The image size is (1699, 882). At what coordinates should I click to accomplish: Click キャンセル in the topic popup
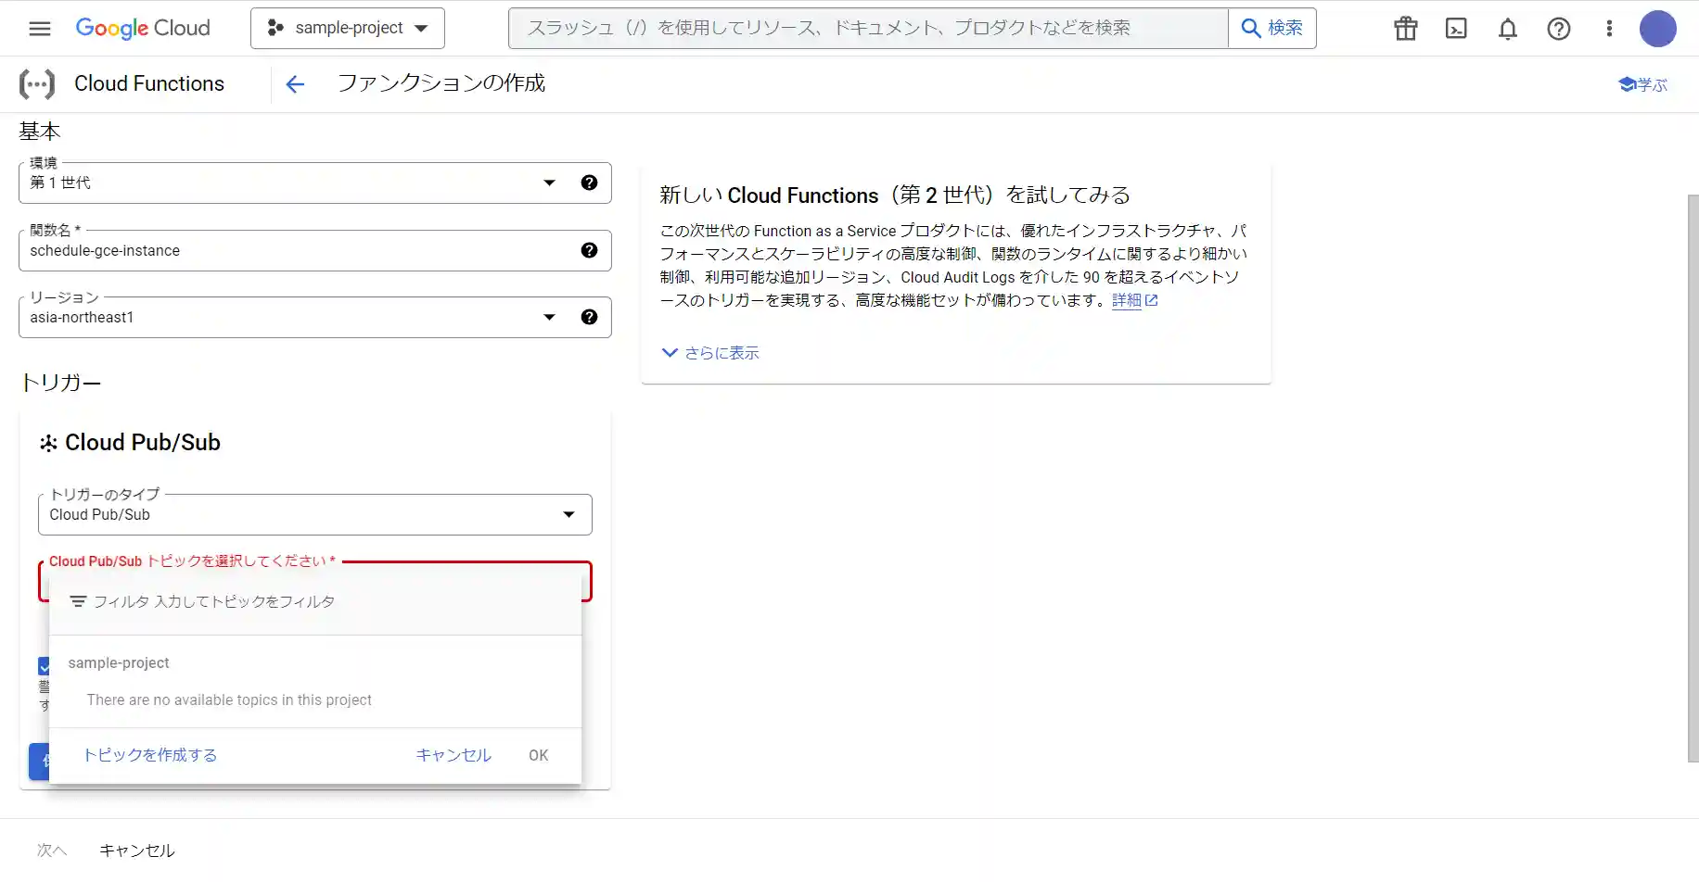click(453, 755)
